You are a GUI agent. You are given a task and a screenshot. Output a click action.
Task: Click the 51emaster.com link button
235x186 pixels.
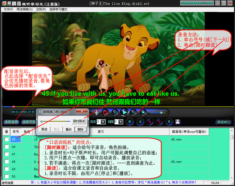coord(197,3)
